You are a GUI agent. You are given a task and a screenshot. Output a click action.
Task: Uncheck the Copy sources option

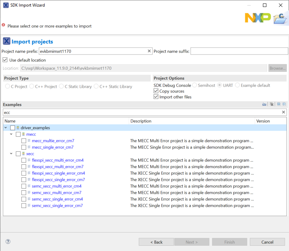tap(156, 91)
